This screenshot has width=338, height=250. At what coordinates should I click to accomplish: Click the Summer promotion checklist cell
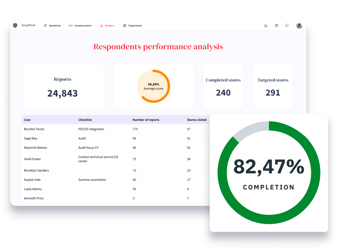click(x=92, y=180)
